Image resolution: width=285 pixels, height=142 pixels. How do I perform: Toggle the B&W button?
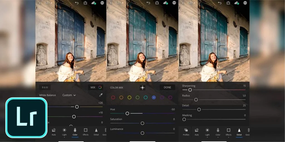point(45,87)
